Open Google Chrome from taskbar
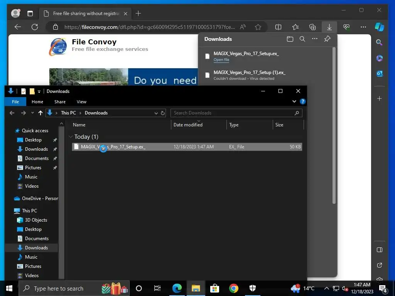 233,288
